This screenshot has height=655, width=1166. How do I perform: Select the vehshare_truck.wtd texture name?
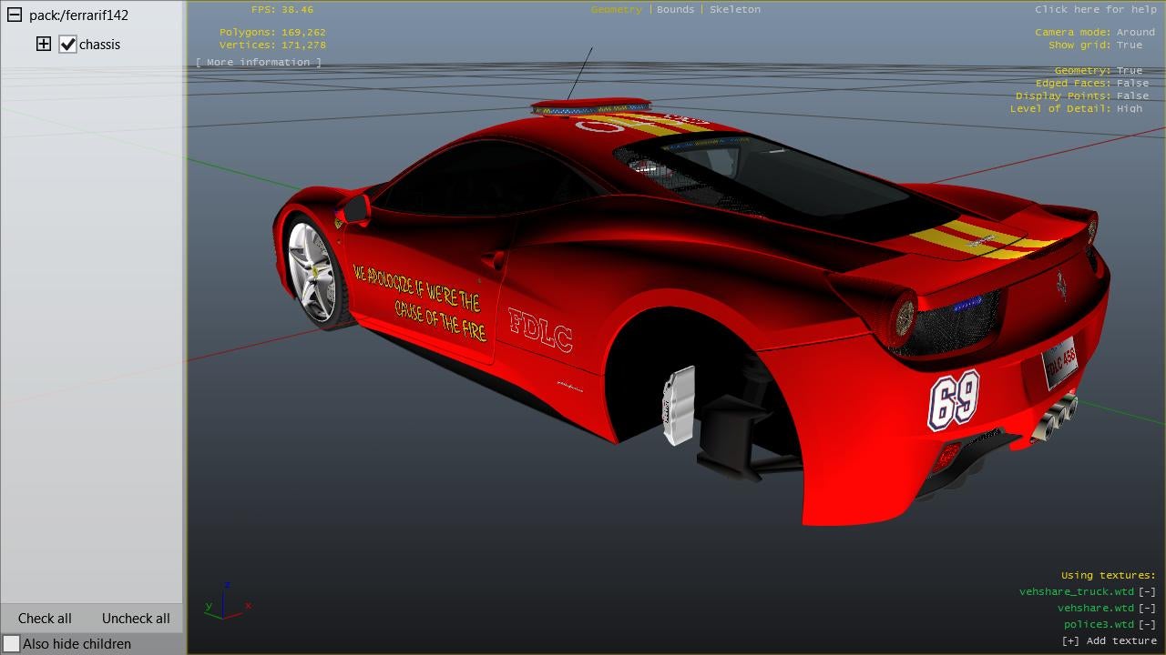point(1077,591)
